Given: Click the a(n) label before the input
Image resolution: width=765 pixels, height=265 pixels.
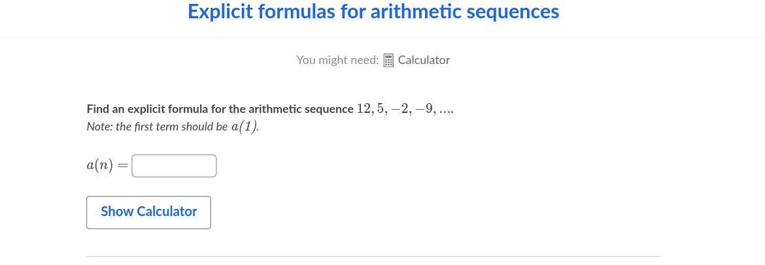Looking at the screenshot, I should 99,166.
